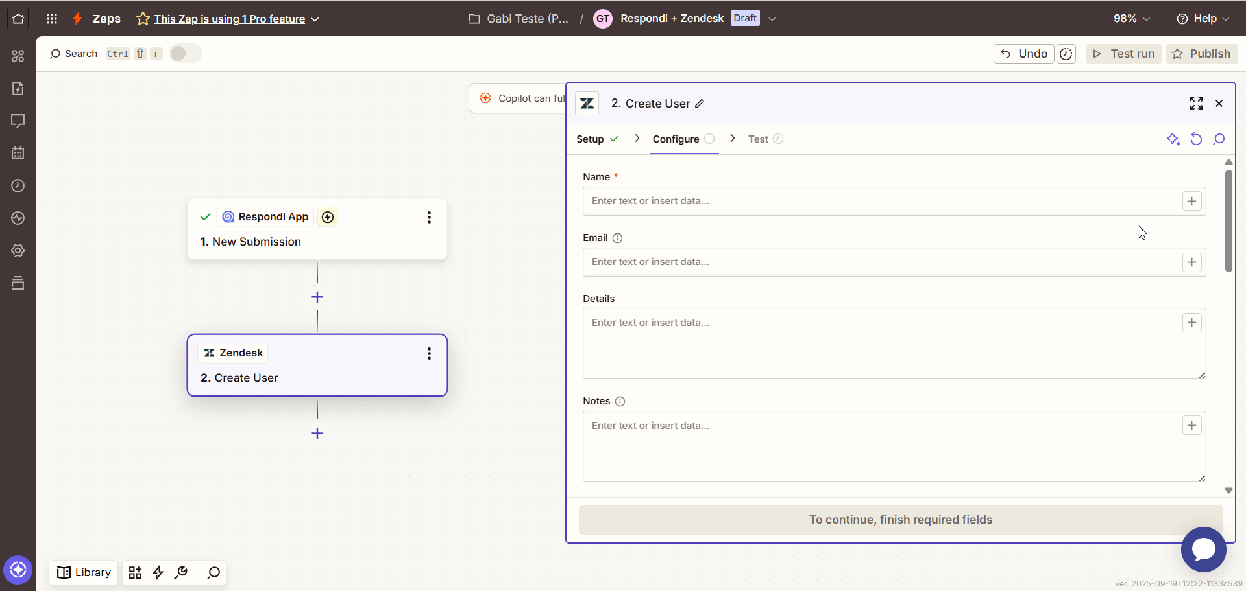
Task: Click the Details text area
Action: click(894, 343)
